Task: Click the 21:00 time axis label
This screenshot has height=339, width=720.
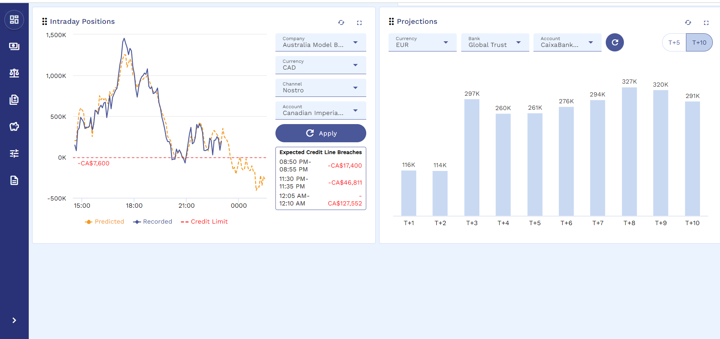Action: (x=187, y=206)
